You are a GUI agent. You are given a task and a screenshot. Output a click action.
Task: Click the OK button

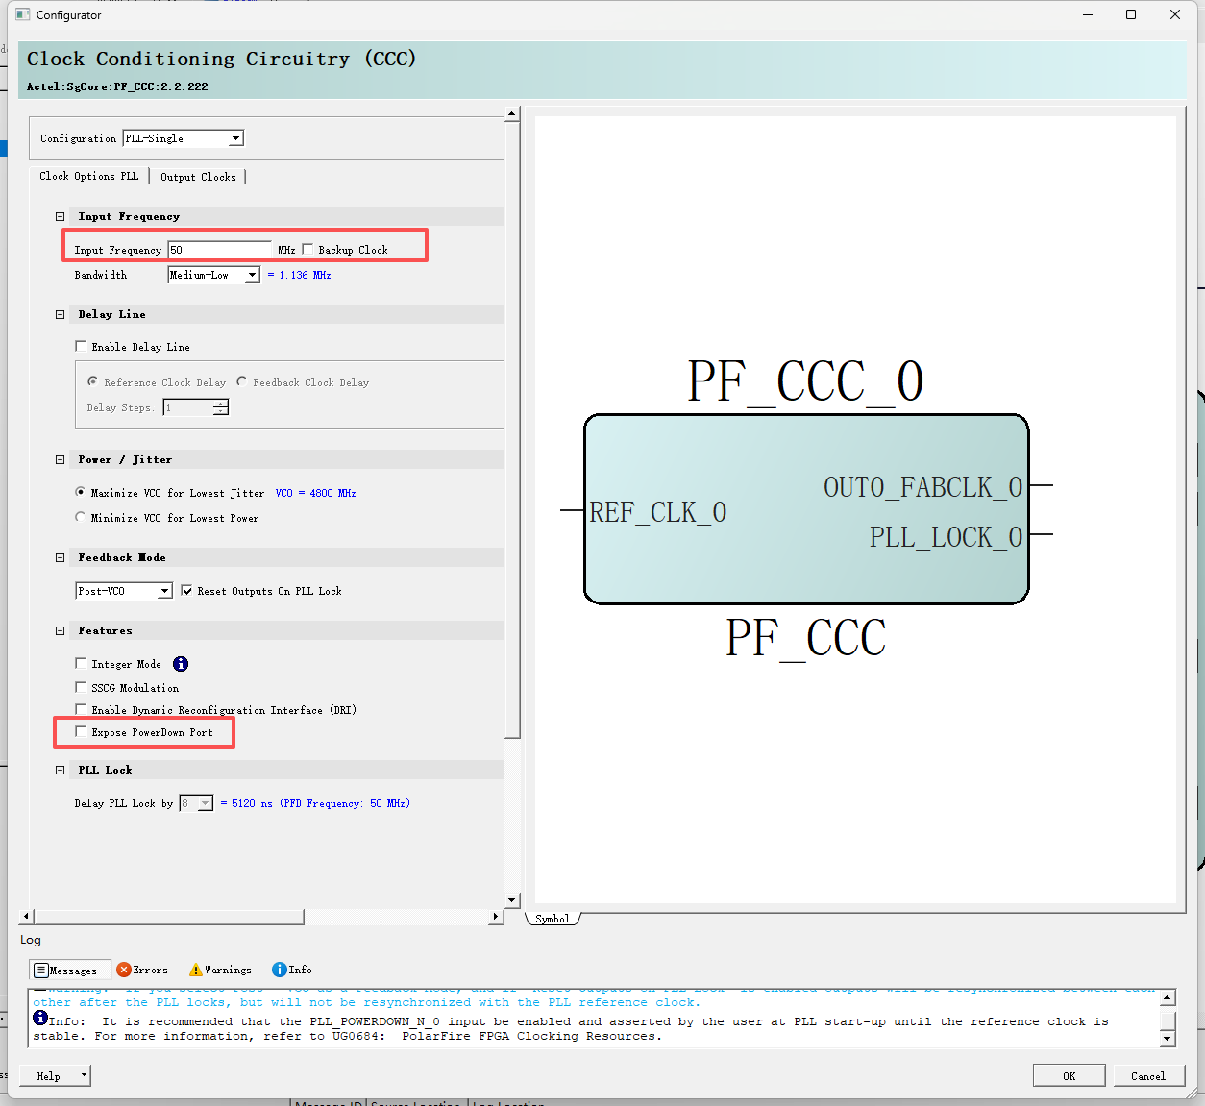point(1070,1076)
